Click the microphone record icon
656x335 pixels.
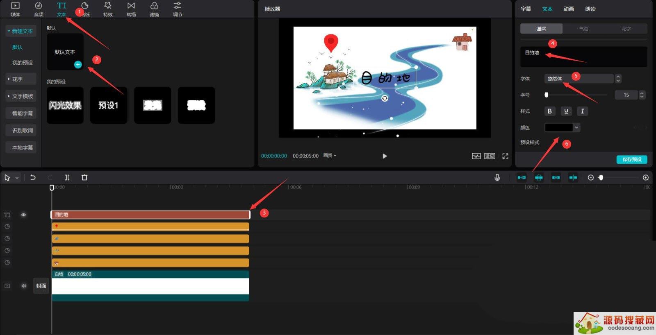tap(497, 177)
